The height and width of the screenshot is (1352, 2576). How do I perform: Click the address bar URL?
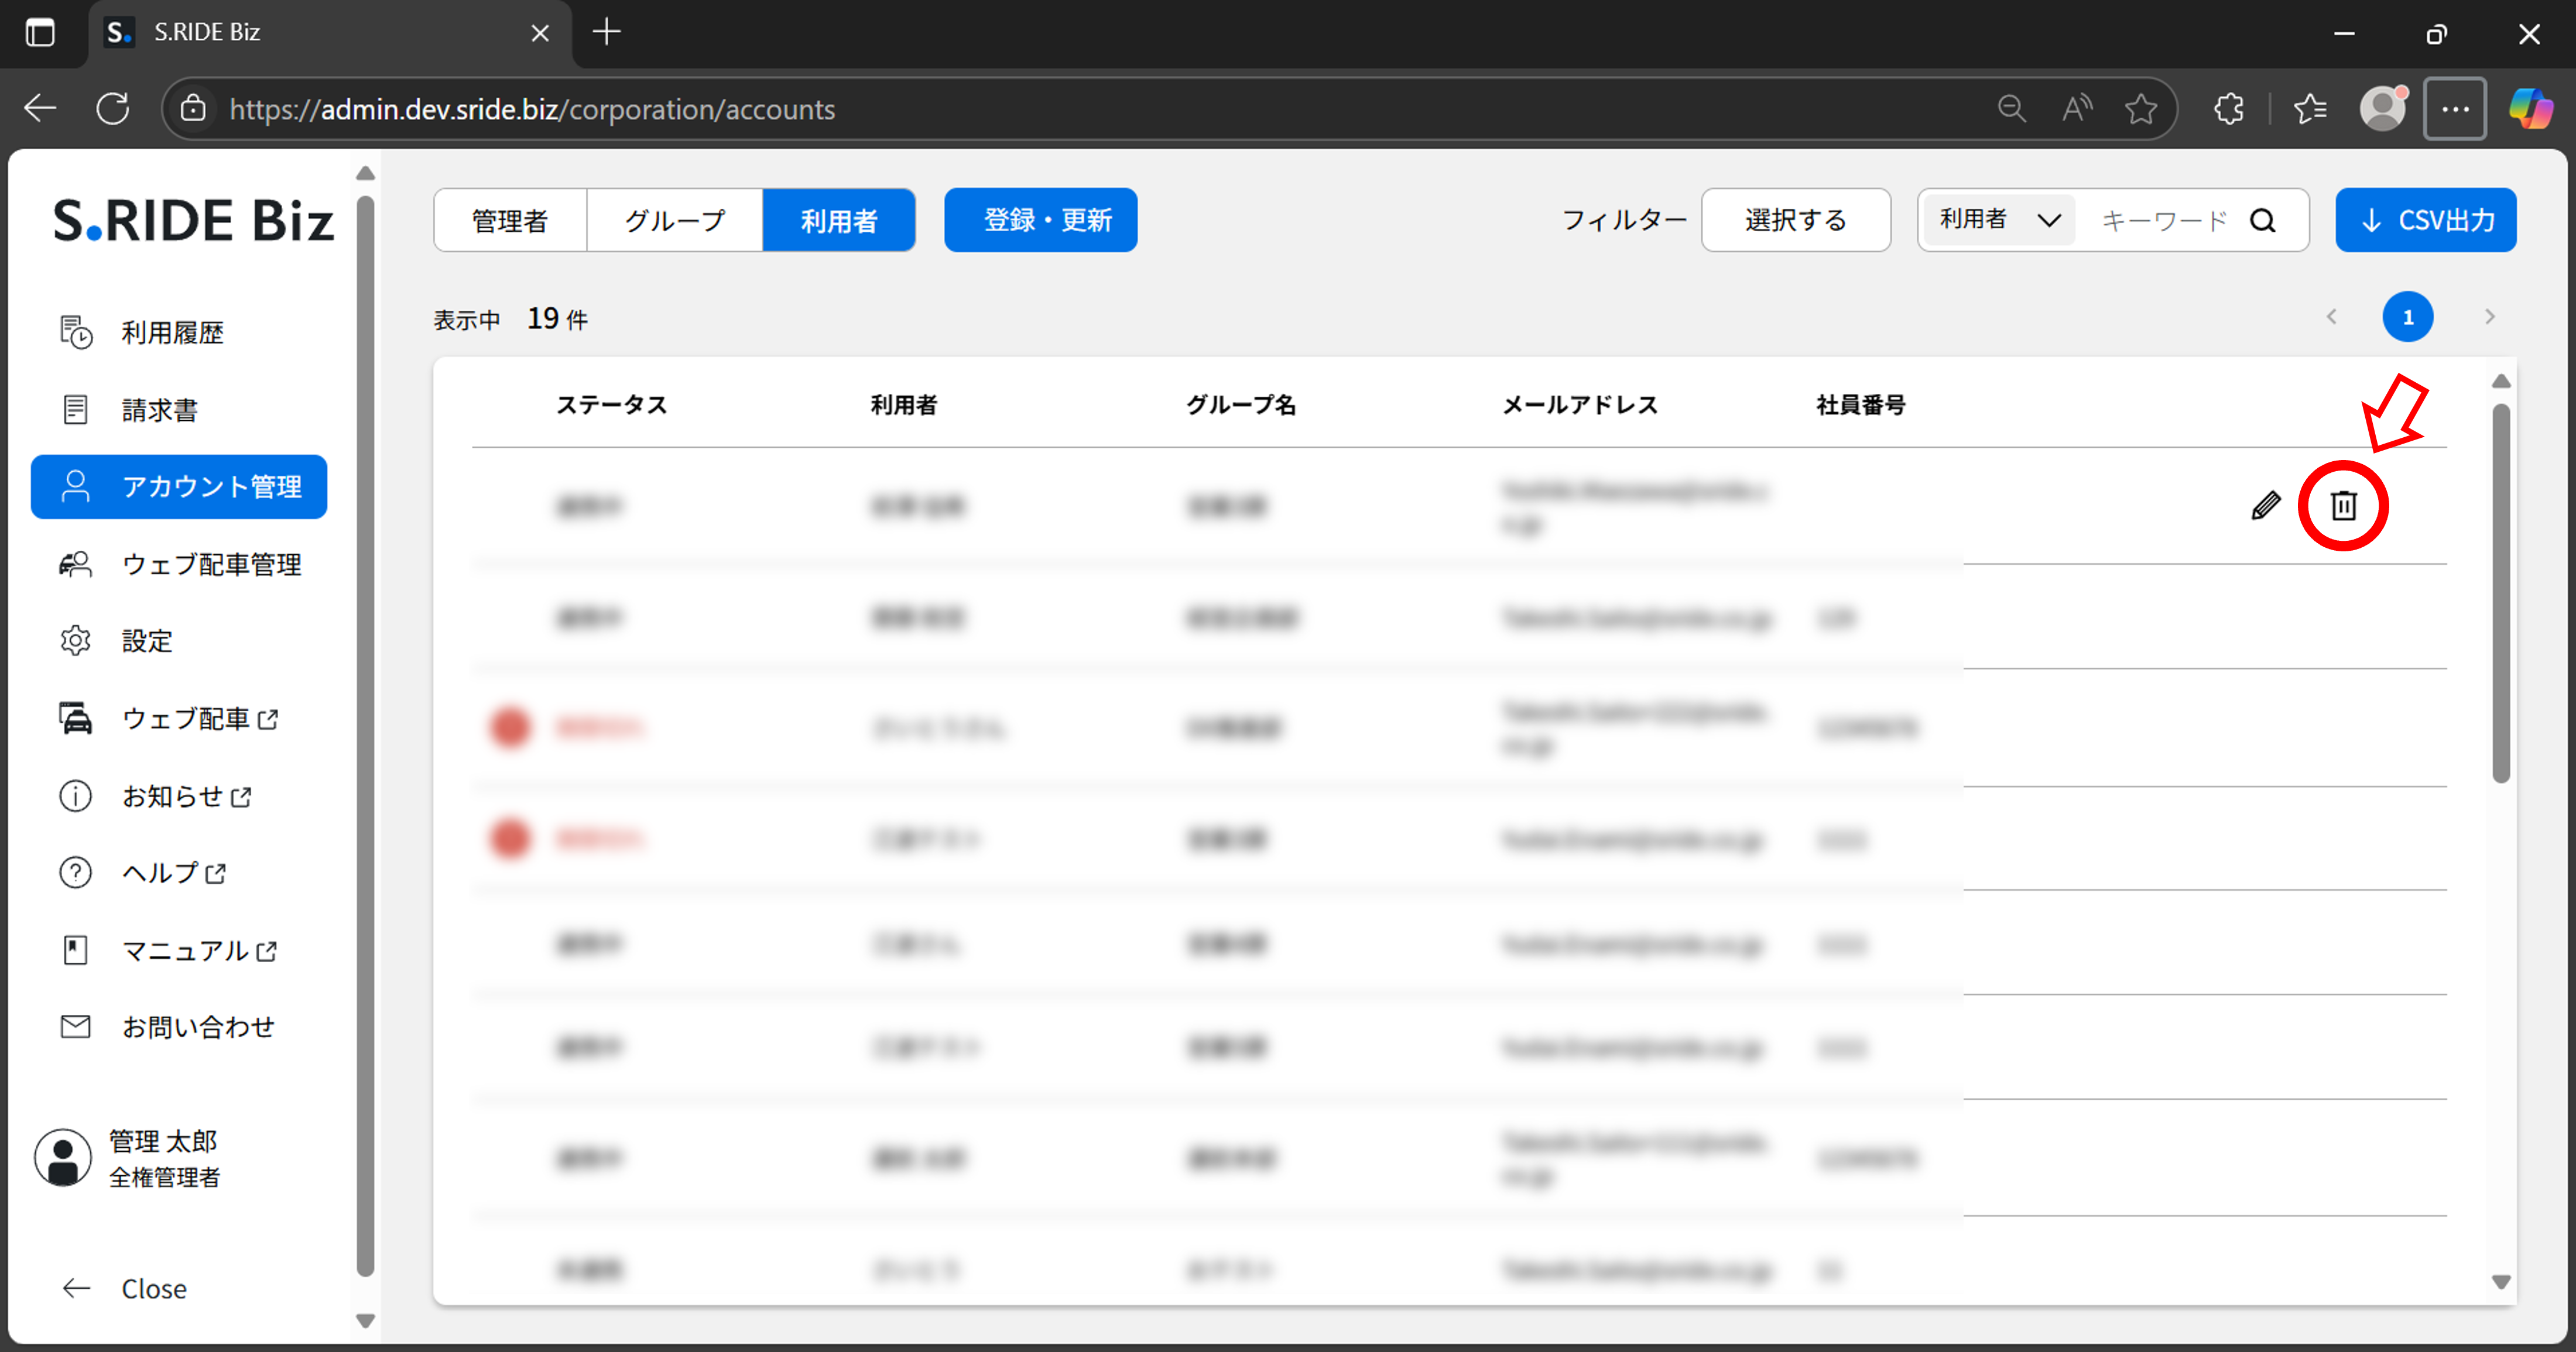click(532, 109)
